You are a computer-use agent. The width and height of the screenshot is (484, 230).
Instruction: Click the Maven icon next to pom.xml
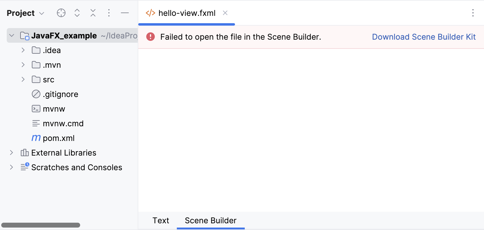[36, 138]
